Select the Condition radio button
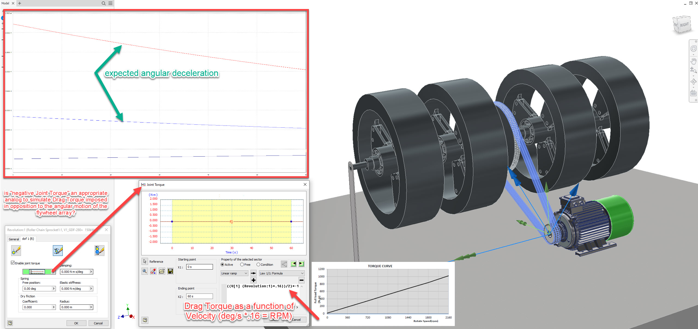 [258, 264]
